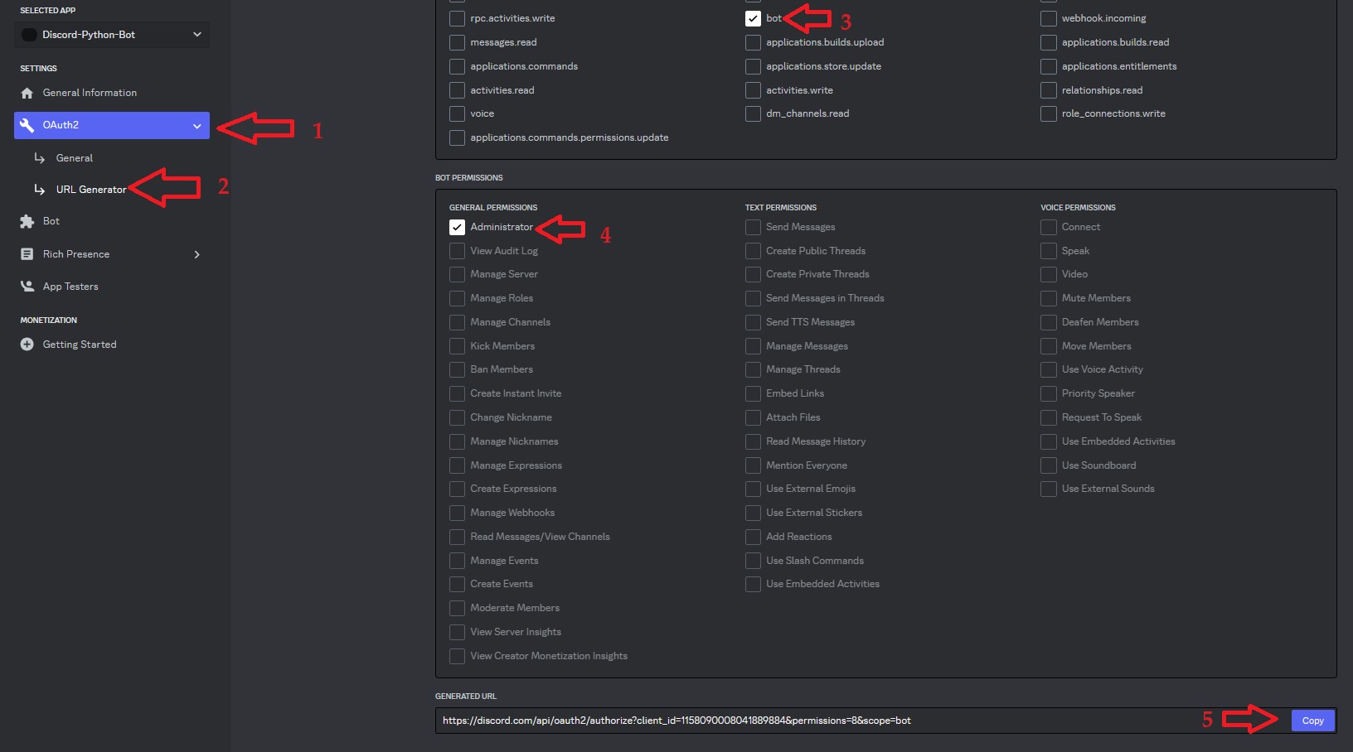
Task: Enable Use Soundboard permission
Action: 1049,465
